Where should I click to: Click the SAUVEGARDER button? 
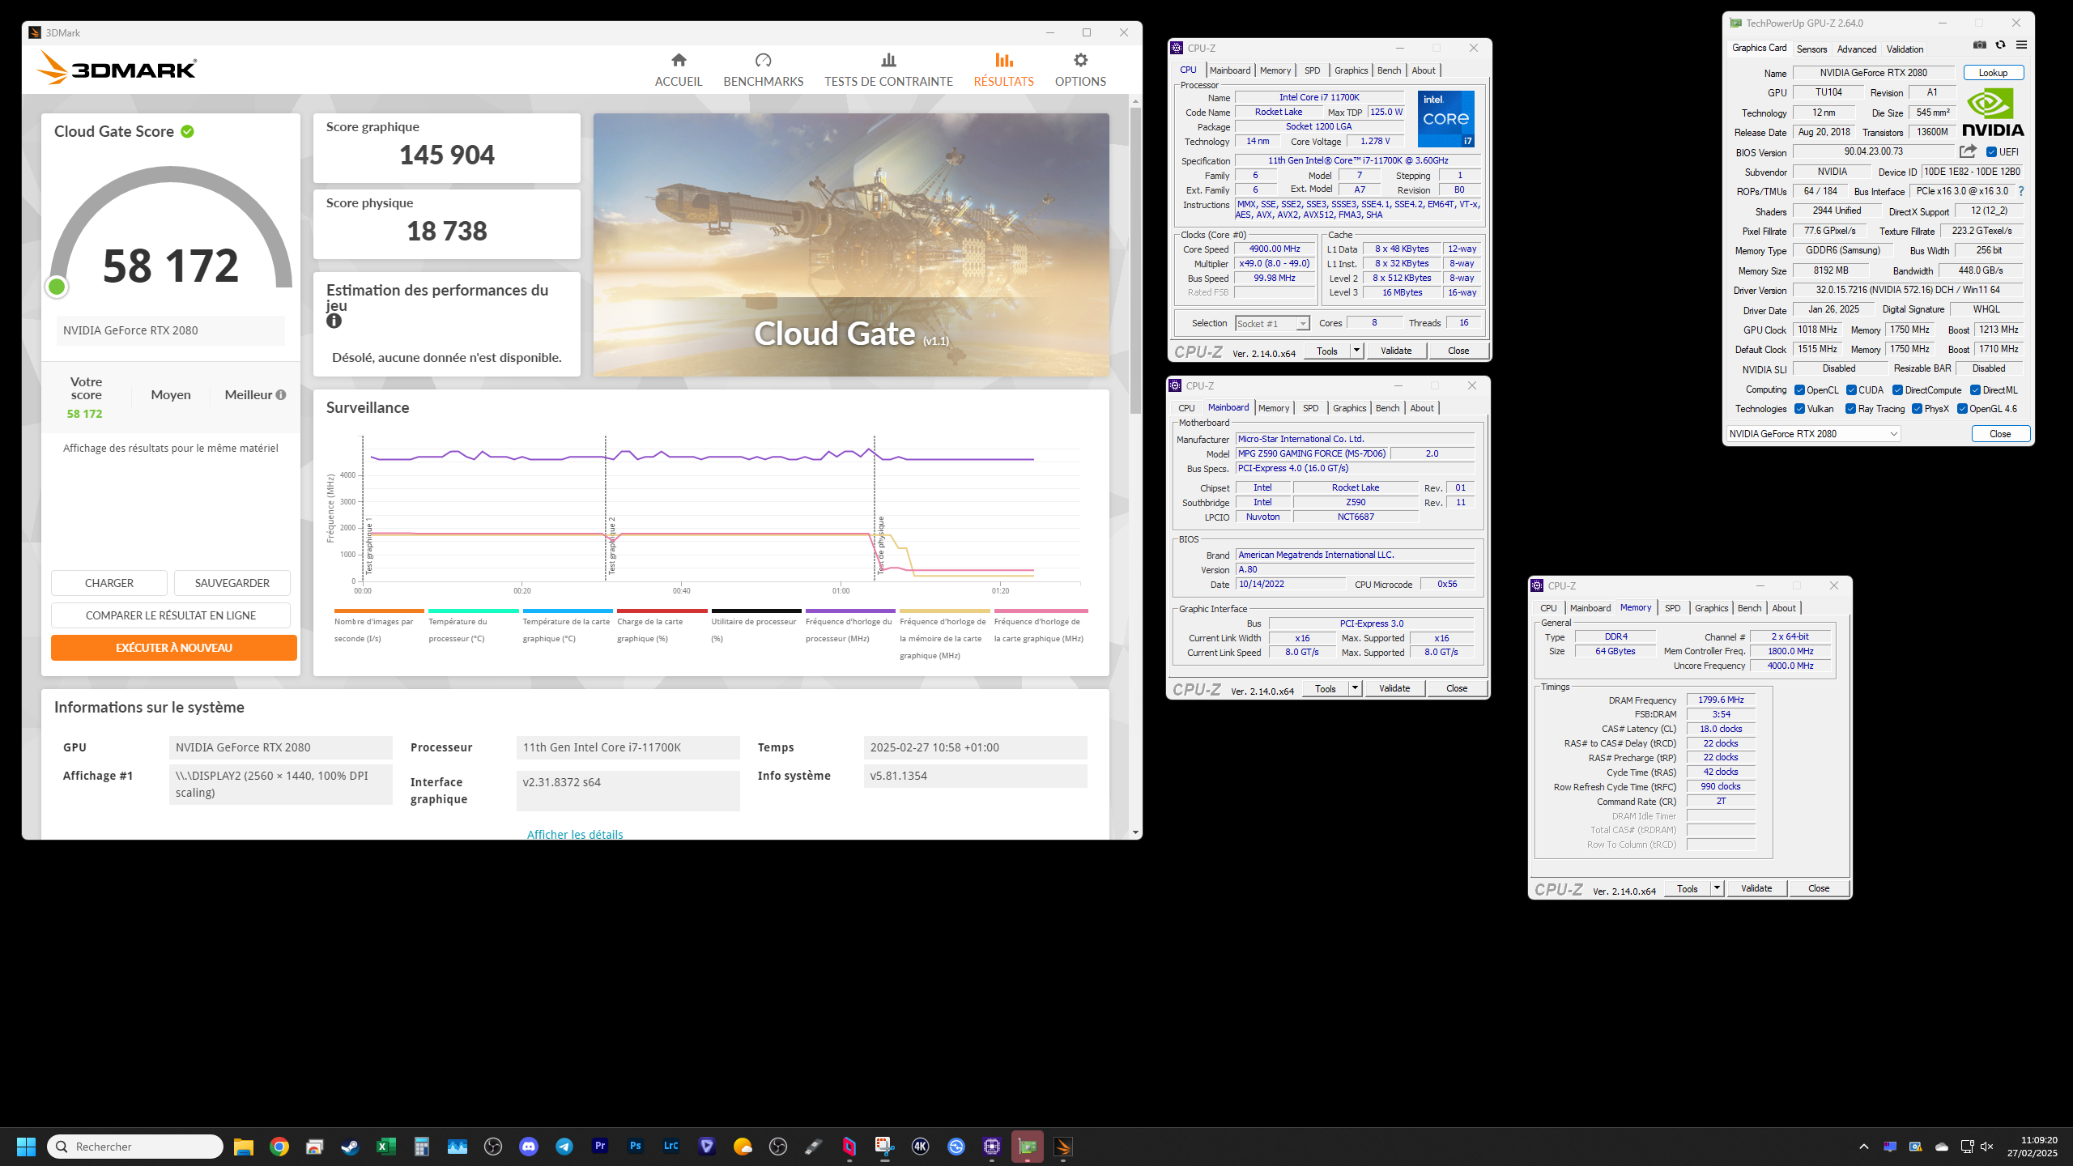[x=232, y=583]
